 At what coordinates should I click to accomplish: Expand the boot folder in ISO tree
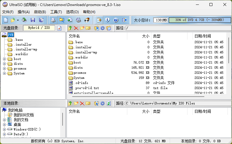(x=4, y=59)
